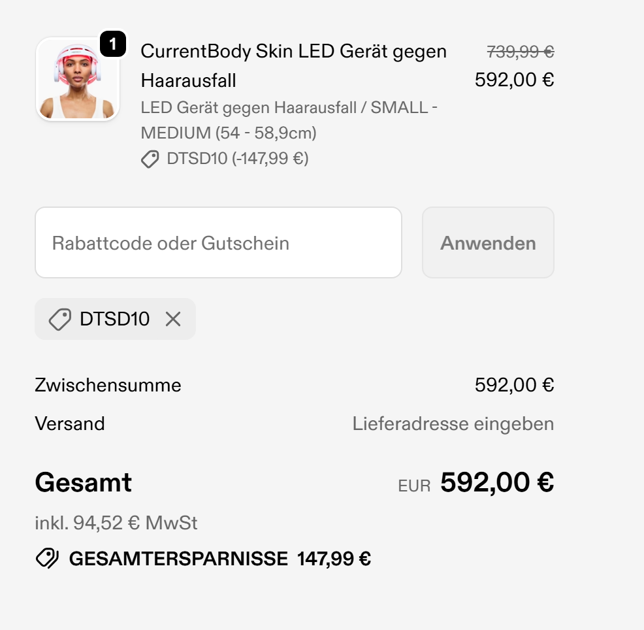Click the EUR currency label
This screenshot has height=630, width=644.
tap(414, 486)
